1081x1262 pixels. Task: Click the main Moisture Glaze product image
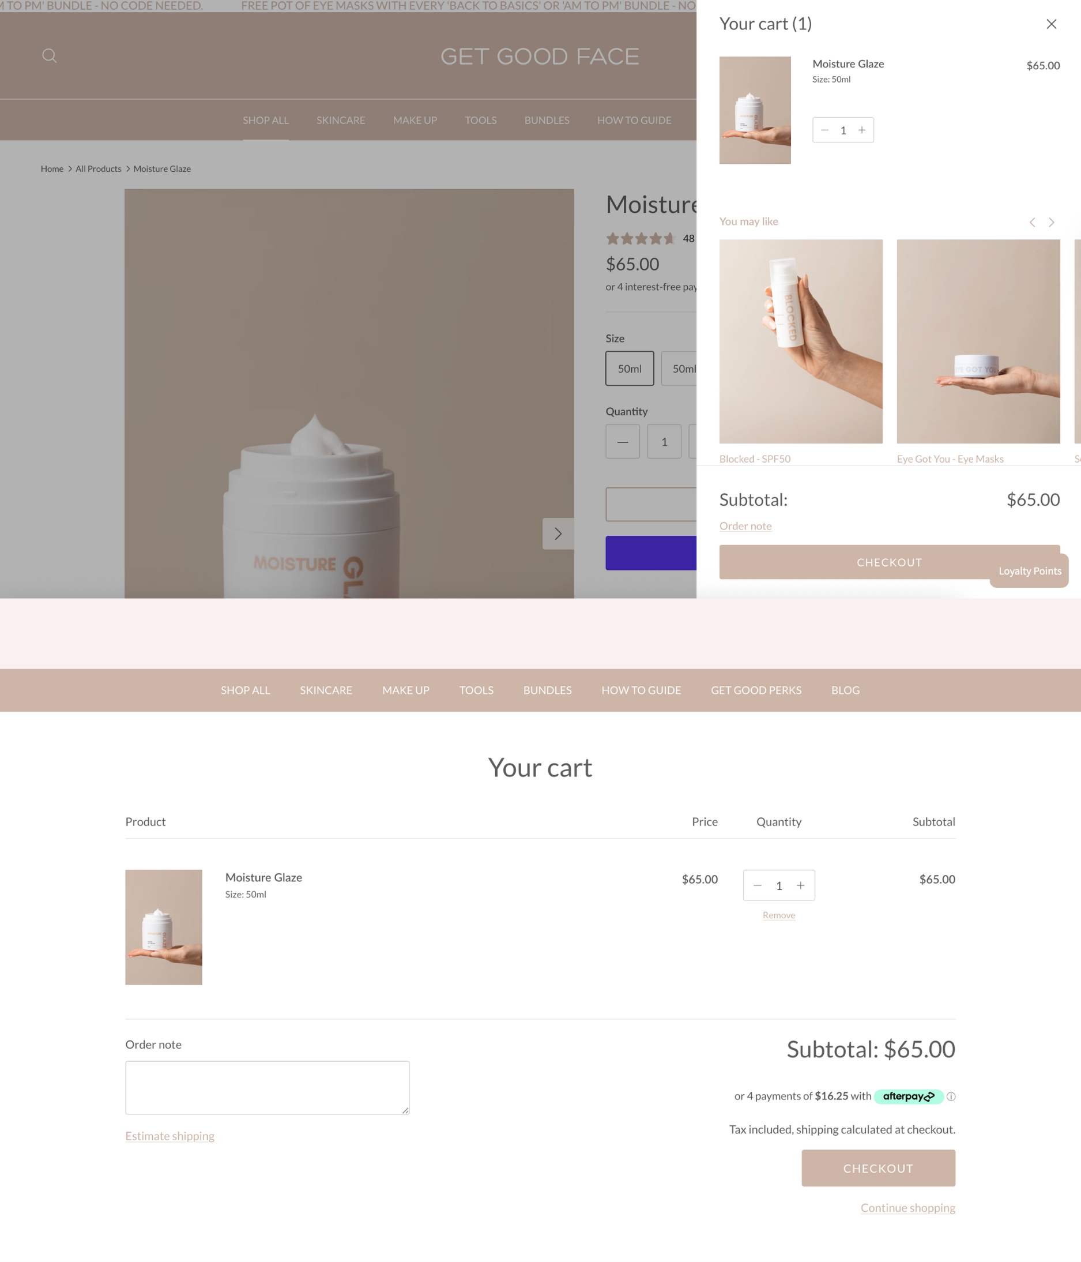tap(349, 393)
